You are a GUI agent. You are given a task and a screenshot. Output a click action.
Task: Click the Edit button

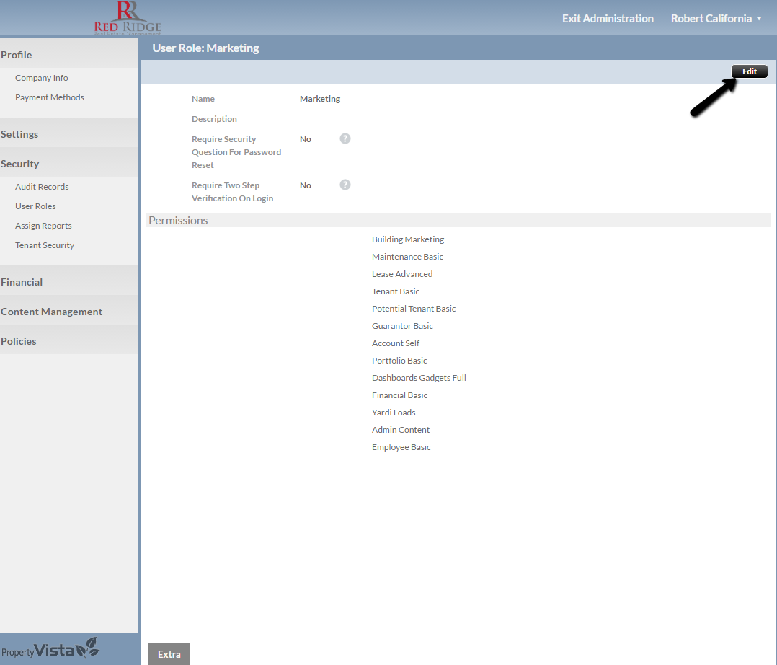pos(749,71)
